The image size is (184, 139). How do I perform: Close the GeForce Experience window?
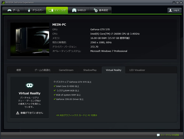(181, 3)
